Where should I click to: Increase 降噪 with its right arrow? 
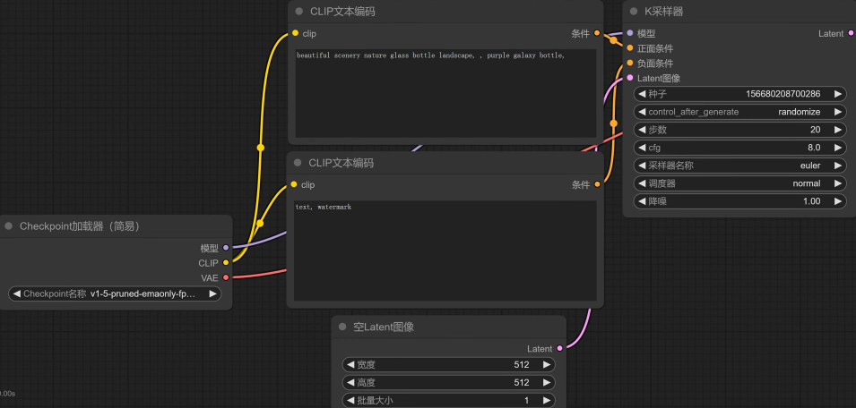(837, 201)
